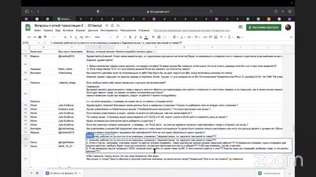Open the Arial font dropdown
The image size is (316, 177).
[x=103, y=37]
